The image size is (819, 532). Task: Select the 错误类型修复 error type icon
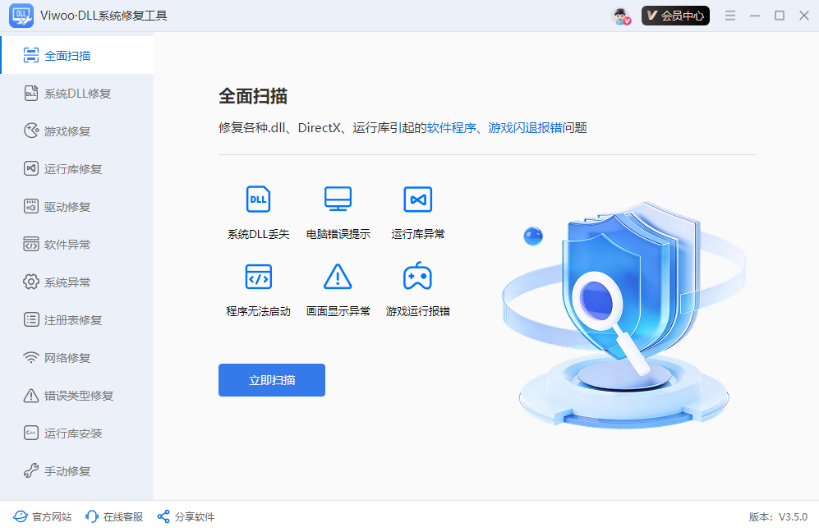pyautogui.click(x=30, y=395)
